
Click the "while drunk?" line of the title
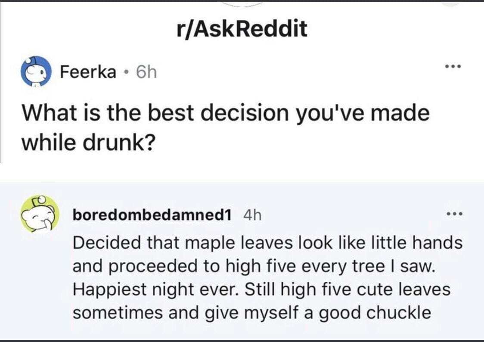[x=88, y=142]
